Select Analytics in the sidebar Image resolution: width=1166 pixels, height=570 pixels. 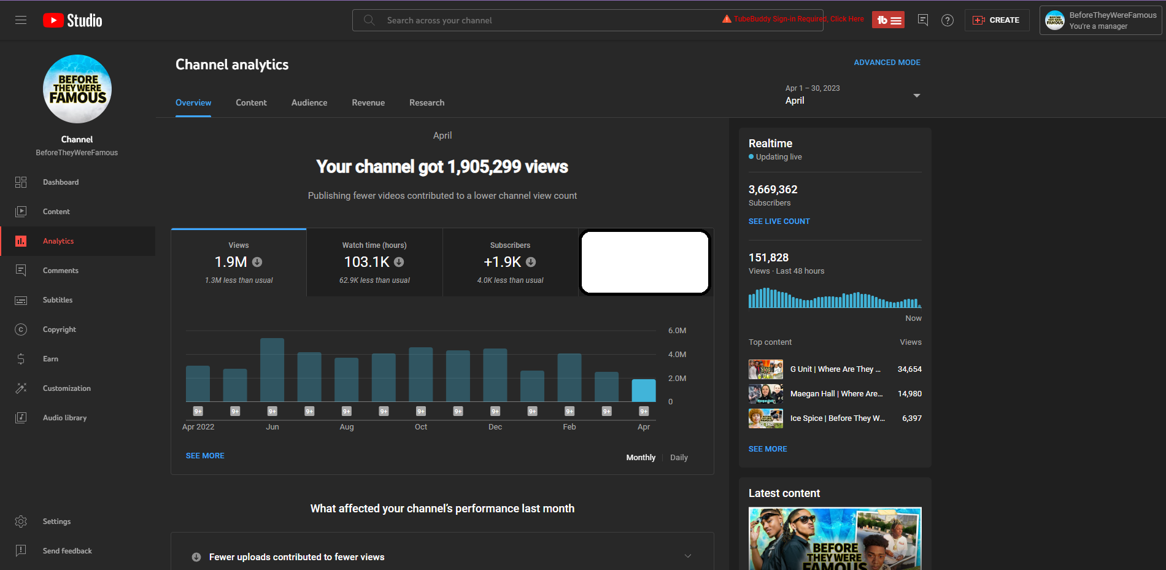(77, 241)
